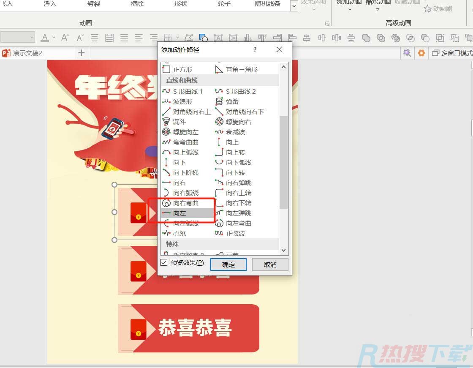Expand the animation gallery more arrow
This screenshot has height=368, width=473.
[x=294, y=6]
